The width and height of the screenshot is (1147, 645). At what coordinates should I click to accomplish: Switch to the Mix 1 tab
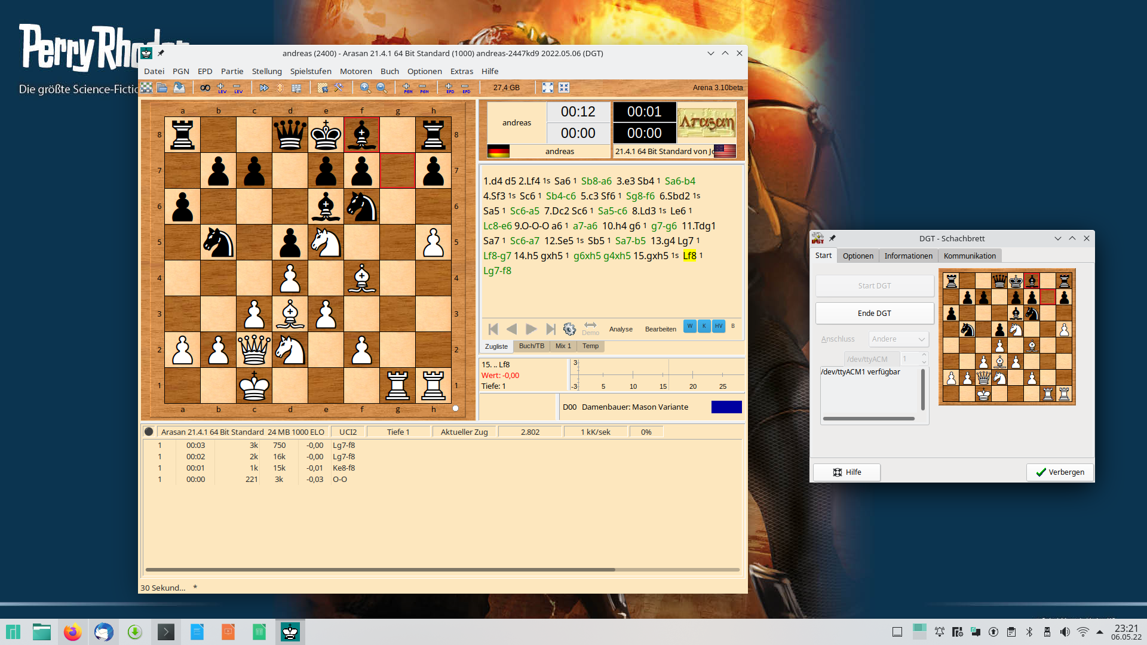coord(563,346)
